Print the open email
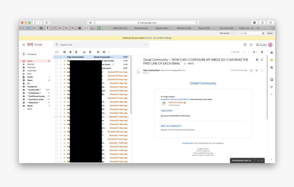This screenshot has width=294, height=187. click(x=257, y=60)
